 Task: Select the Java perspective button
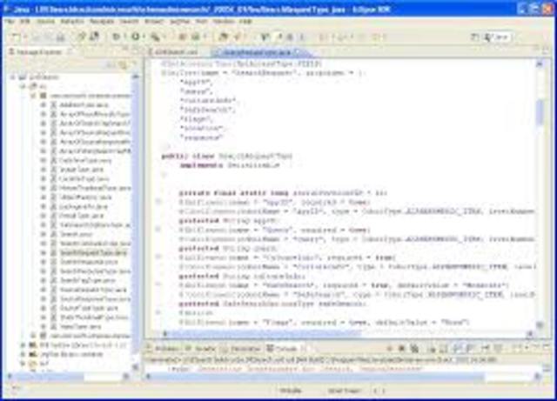point(498,37)
